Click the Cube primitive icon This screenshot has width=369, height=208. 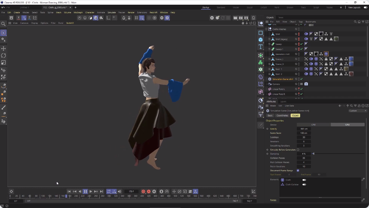[261, 40]
